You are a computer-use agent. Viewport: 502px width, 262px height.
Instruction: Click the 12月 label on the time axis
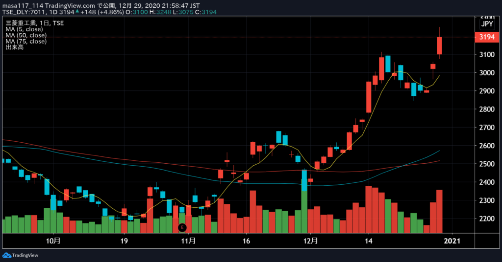pyautogui.click(x=310, y=240)
